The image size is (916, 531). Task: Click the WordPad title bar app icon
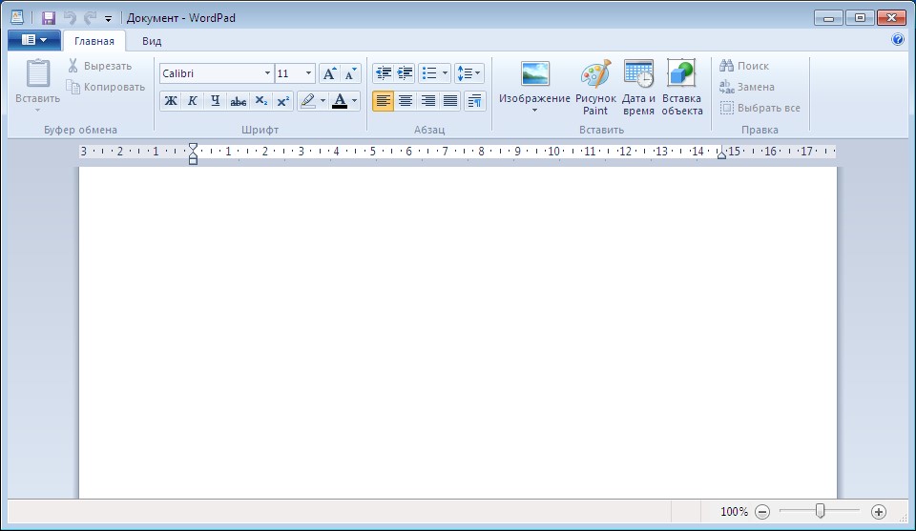point(17,17)
